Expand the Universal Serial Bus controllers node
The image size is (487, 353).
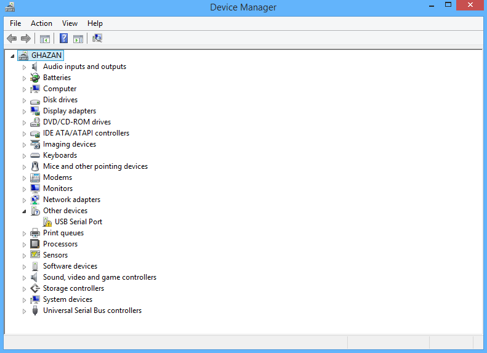click(x=25, y=311)
